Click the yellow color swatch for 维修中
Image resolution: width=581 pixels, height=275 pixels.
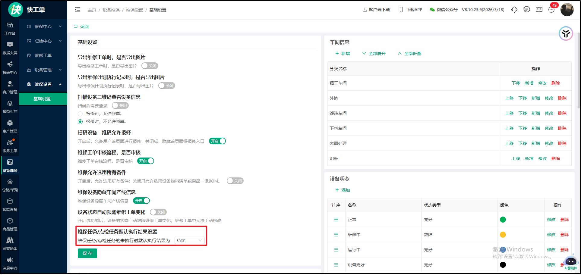point(503,235)
